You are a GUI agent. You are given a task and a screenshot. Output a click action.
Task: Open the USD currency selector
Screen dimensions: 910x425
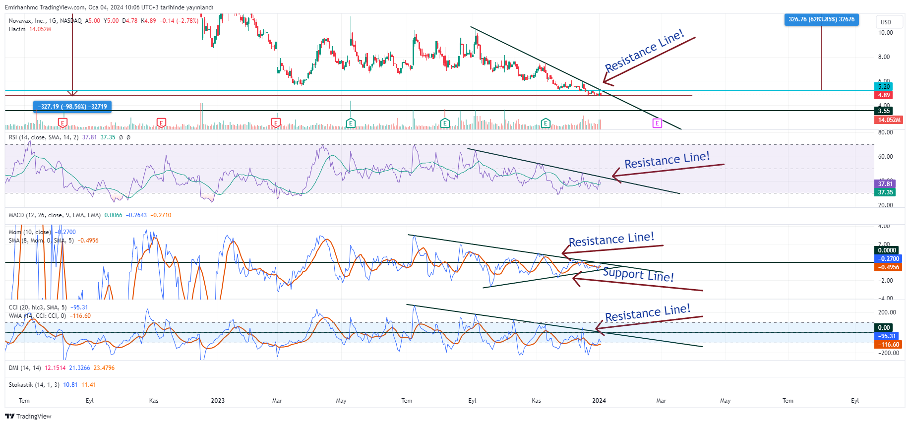pos(889,22)
